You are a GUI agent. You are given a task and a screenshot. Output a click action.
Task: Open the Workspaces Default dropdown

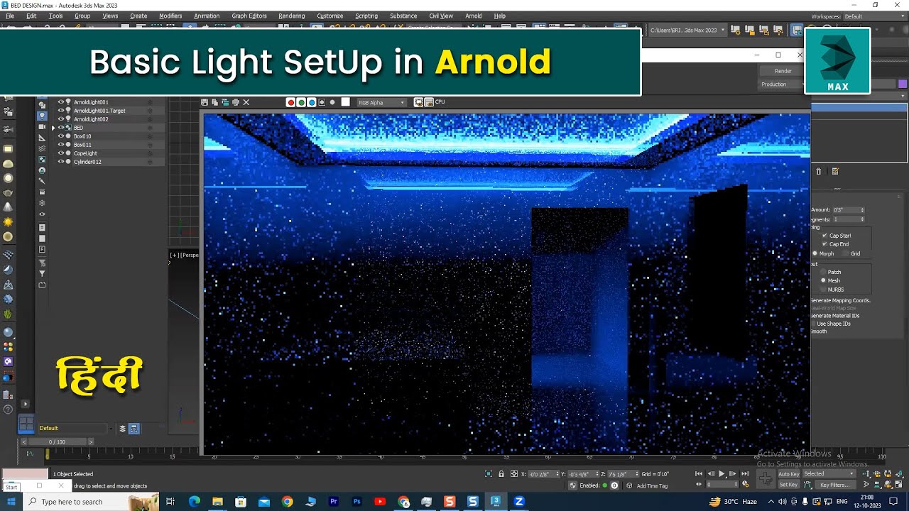pos(873,16)
